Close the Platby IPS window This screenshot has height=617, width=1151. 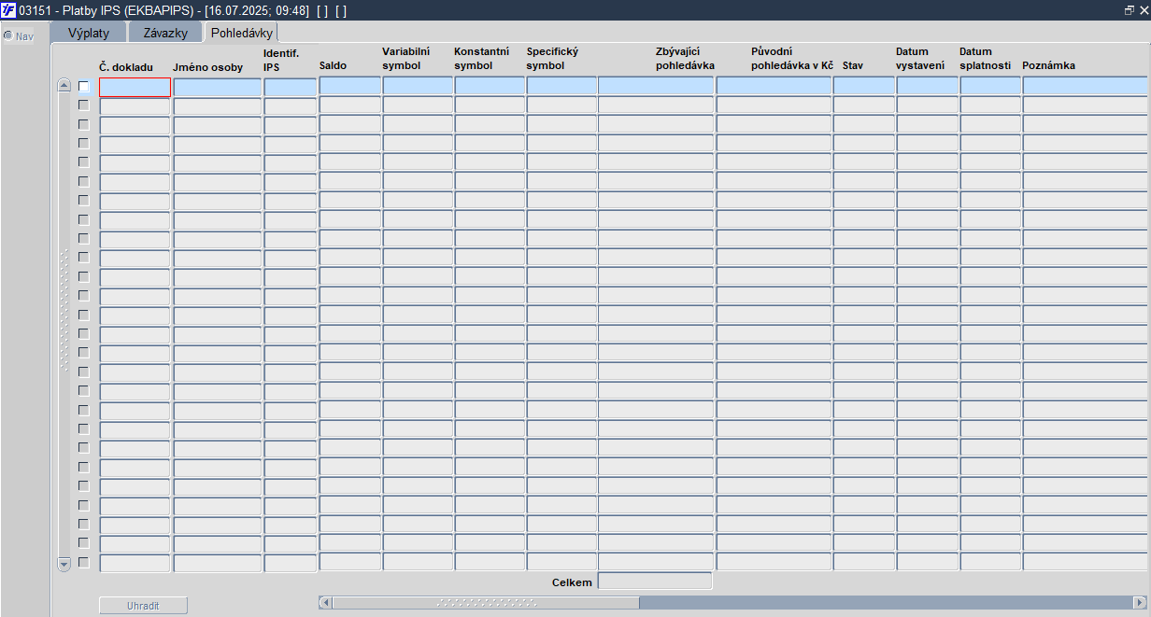pos(1143,9)
